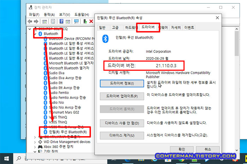Open the 보기(V) menu
Viewport: 247px width, 164px height.
(x=65, y=15)
